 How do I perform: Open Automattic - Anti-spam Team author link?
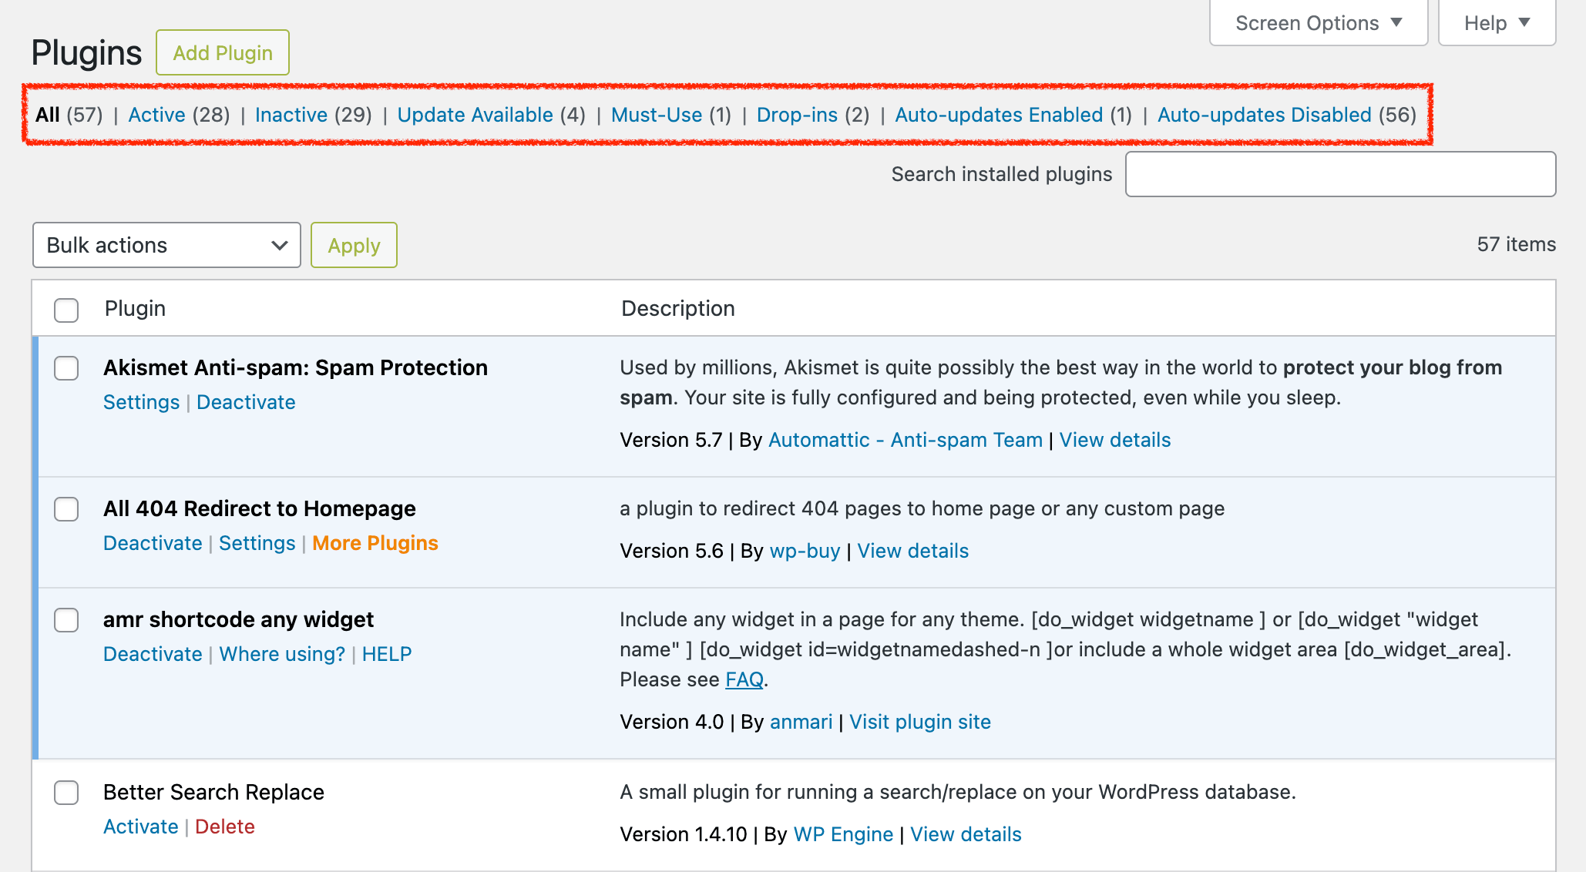(x=906, y=440)
